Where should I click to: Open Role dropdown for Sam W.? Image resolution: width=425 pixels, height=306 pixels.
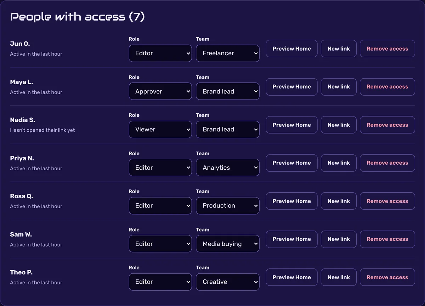160,244
